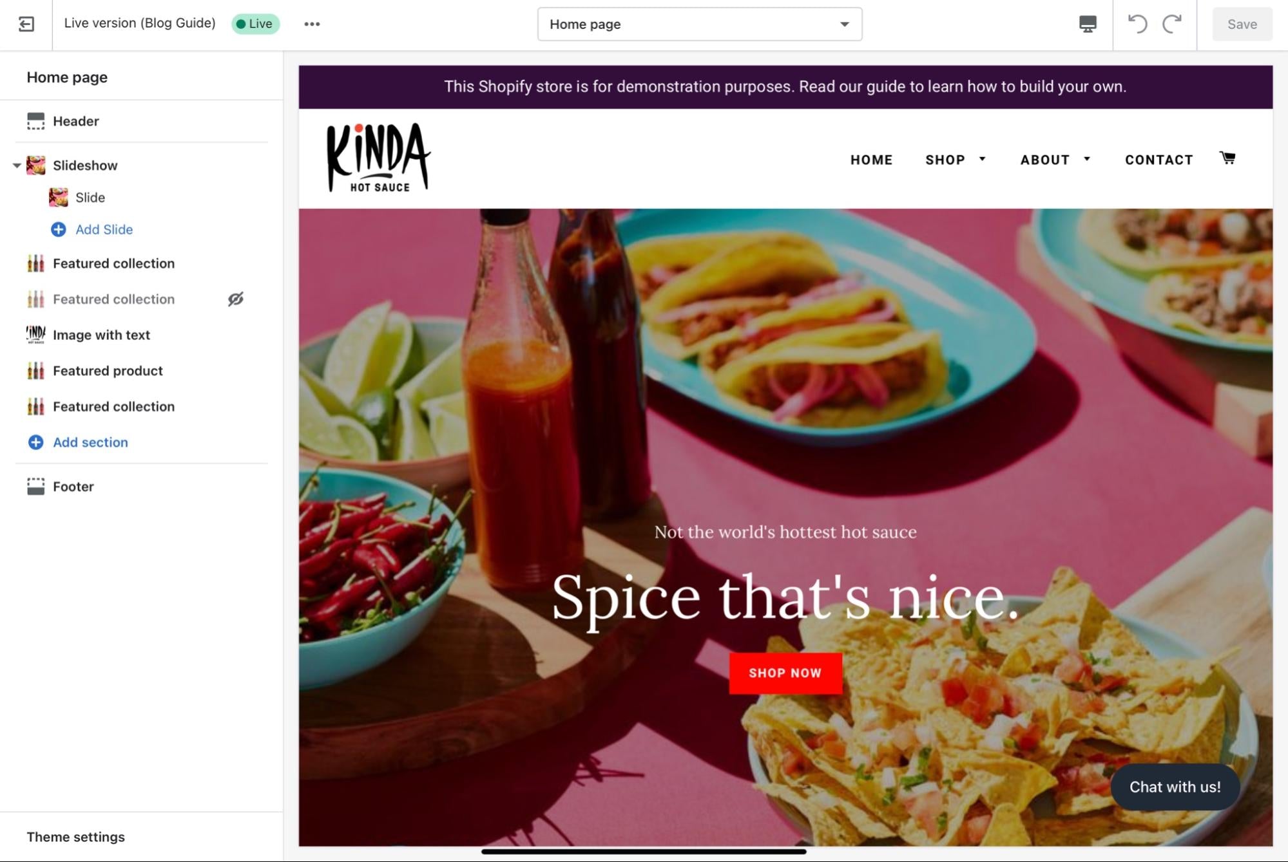
Task: Click the Save button
Action: [x=1242, y=23]
